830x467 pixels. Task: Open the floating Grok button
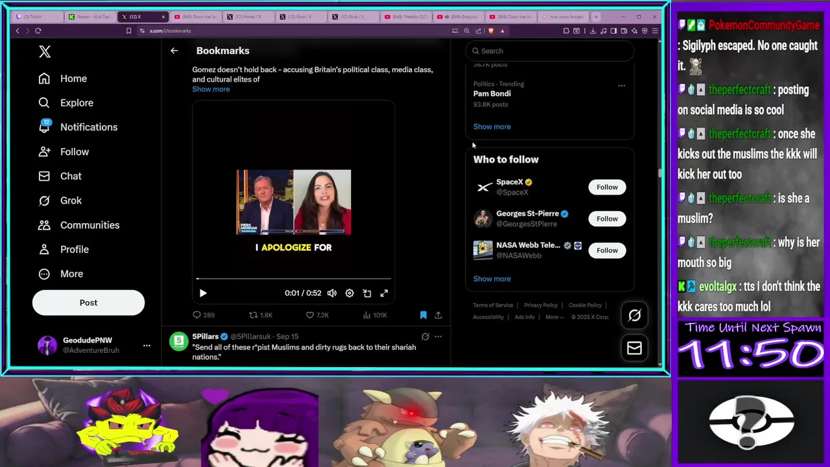(634, 315)
